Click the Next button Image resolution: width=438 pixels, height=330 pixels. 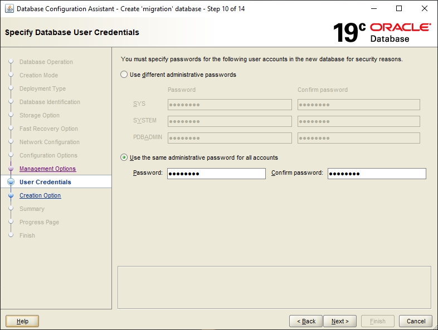click(340, 321)
